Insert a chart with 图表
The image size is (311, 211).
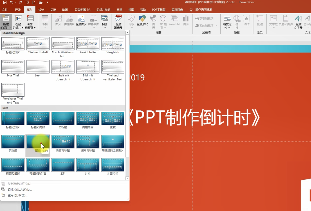coord(186,21)
